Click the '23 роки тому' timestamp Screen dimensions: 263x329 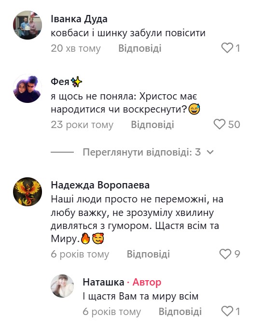82,125
